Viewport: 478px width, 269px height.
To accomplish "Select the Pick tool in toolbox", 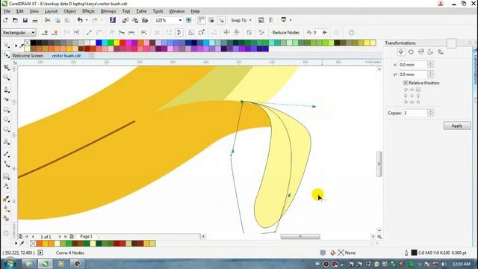I will tap(7, 45).
